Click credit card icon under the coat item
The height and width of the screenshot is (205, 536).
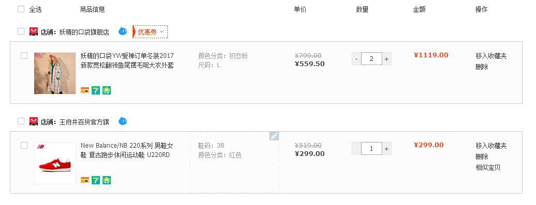point(85,90)
